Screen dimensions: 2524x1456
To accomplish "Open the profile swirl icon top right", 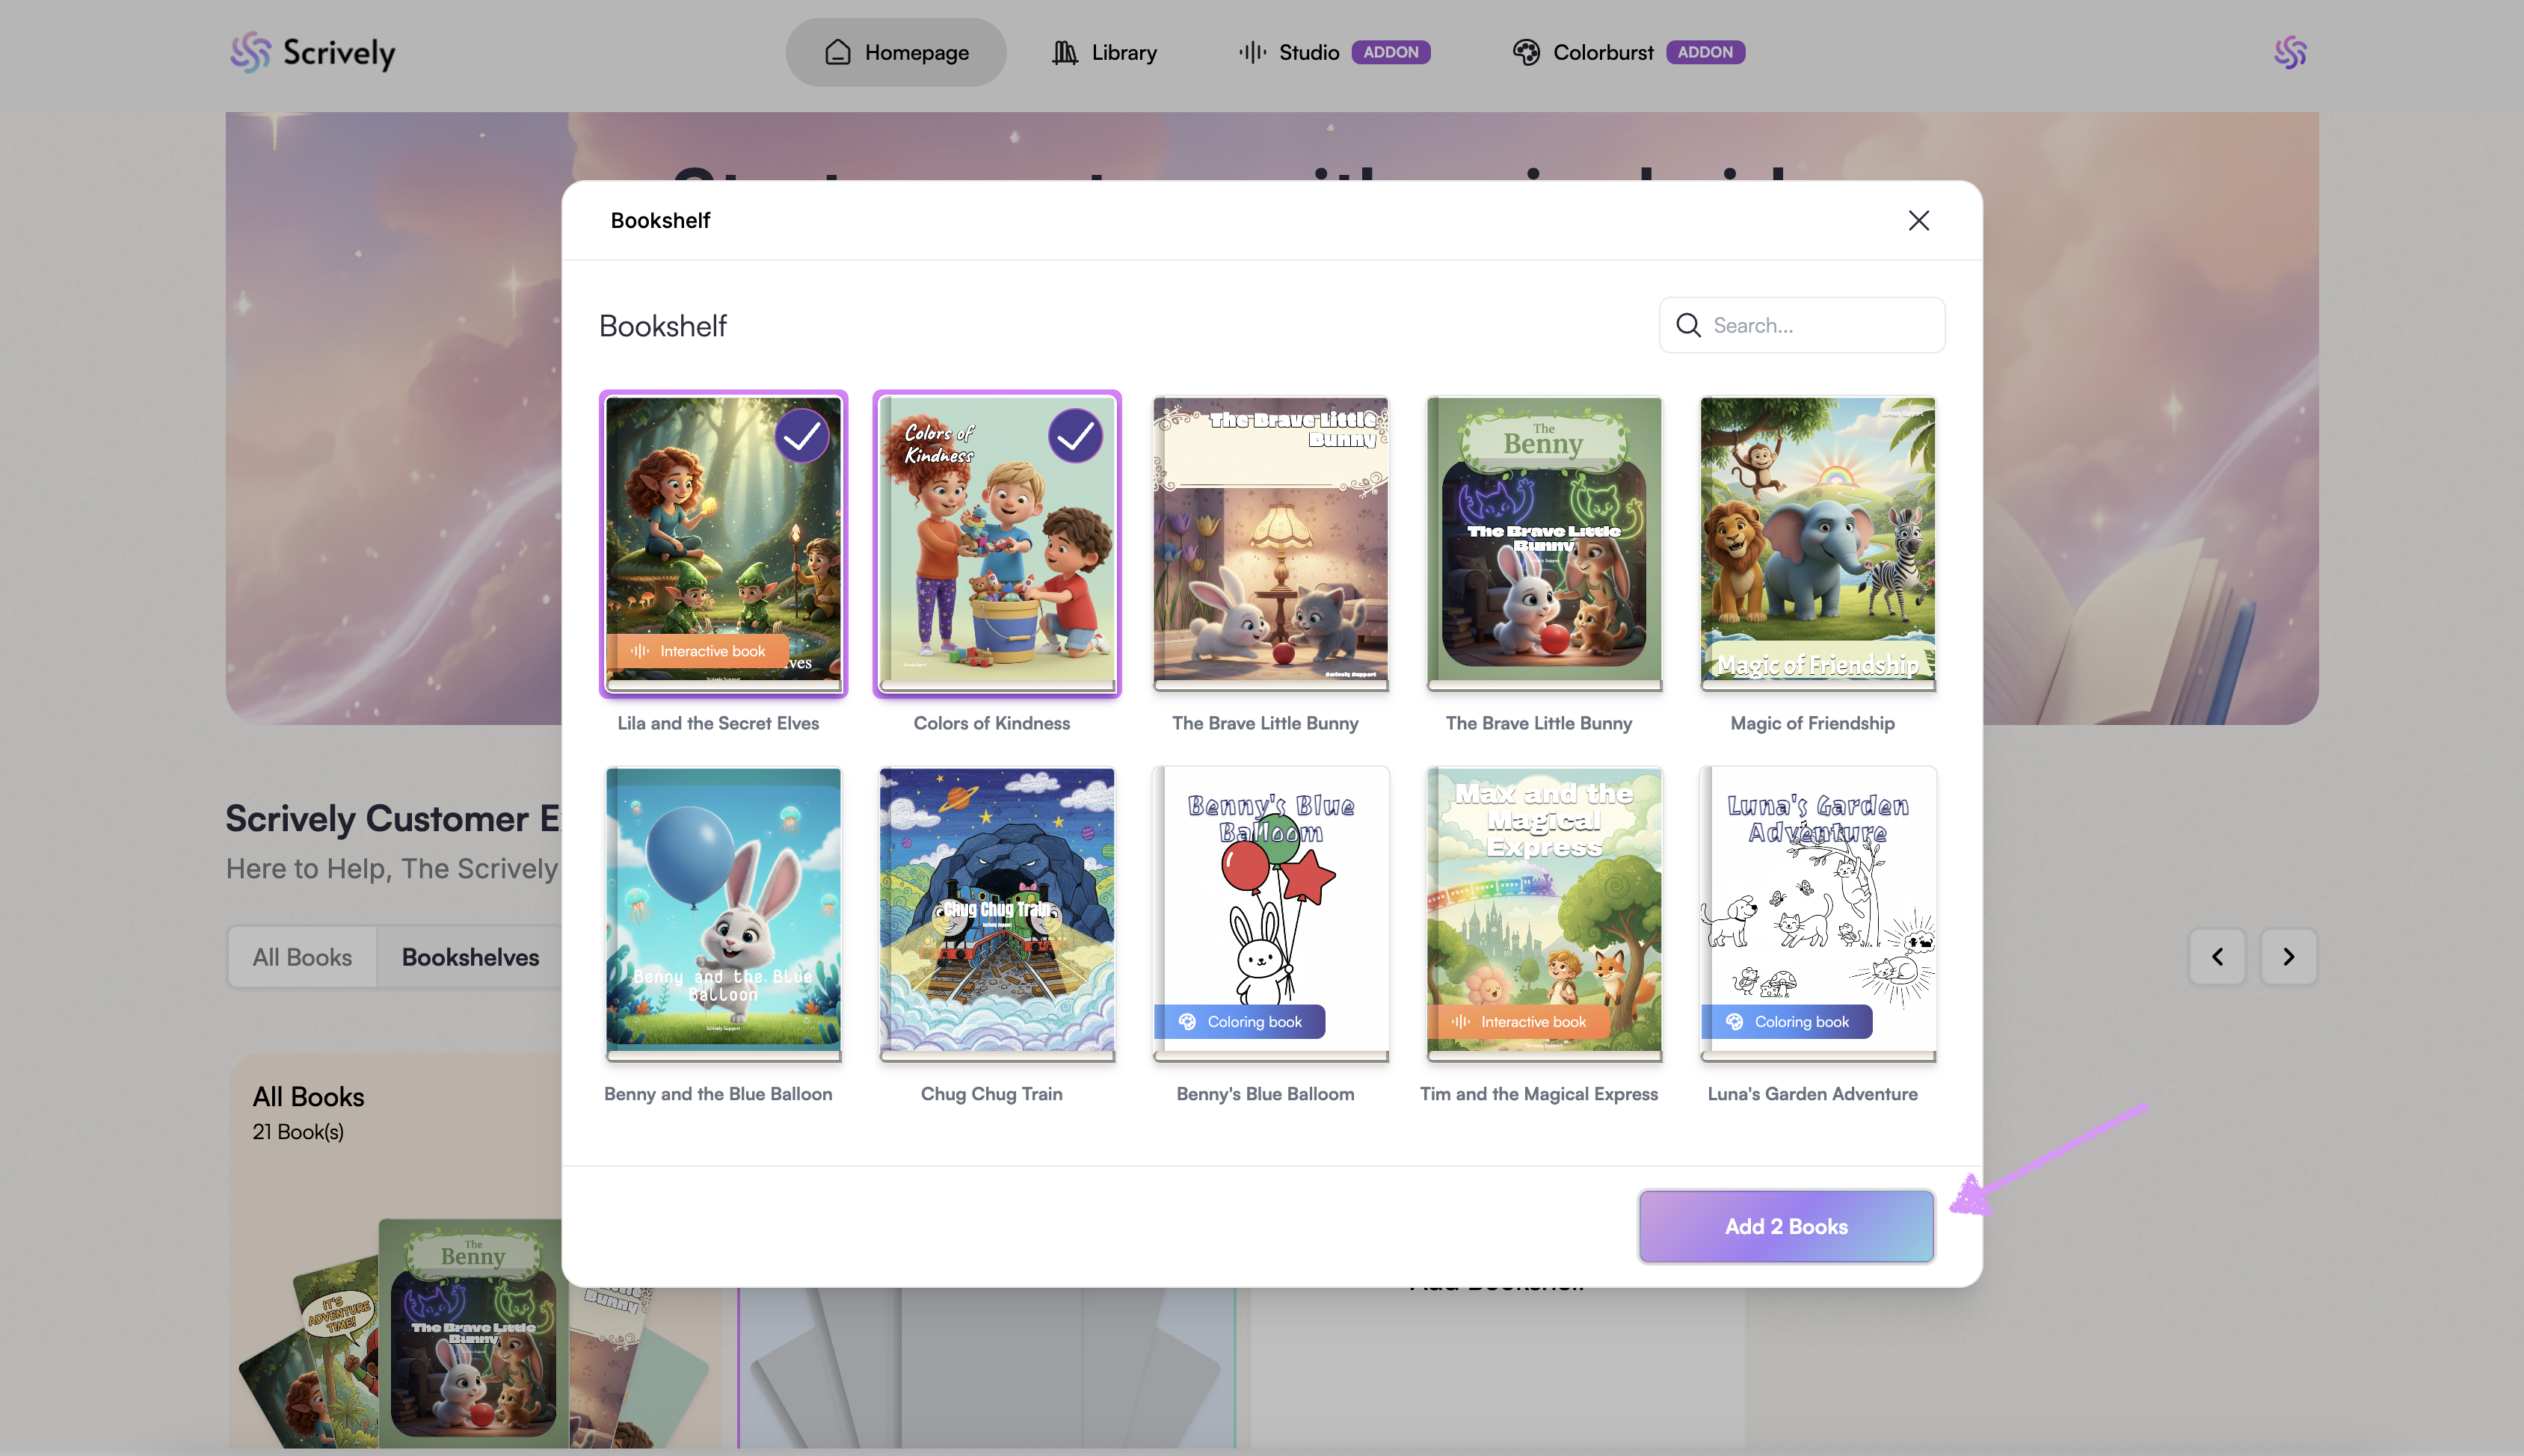I will coord(2289,52).
